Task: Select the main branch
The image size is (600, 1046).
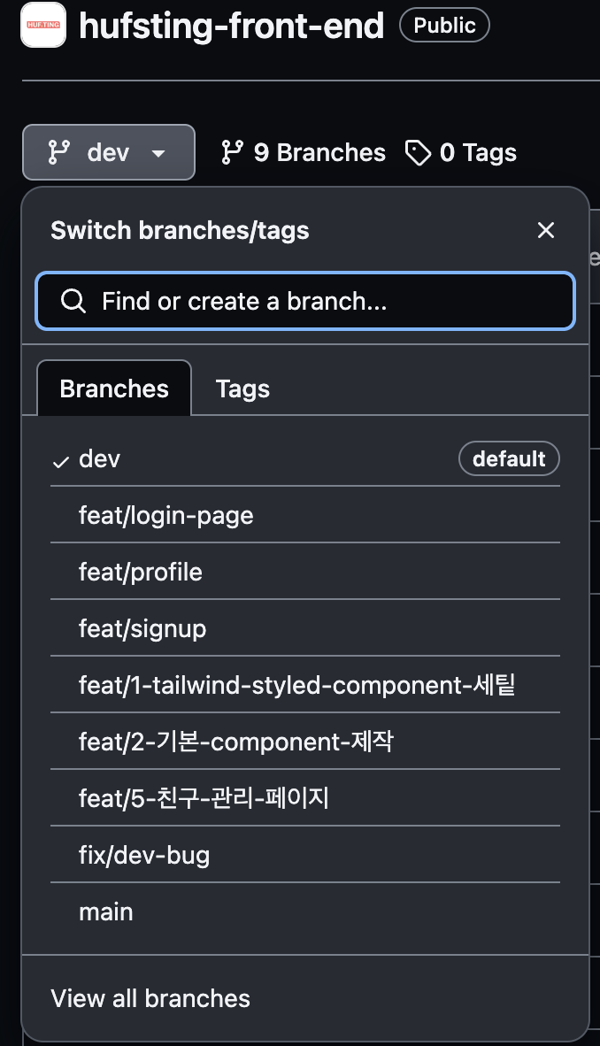Action: 105,911
